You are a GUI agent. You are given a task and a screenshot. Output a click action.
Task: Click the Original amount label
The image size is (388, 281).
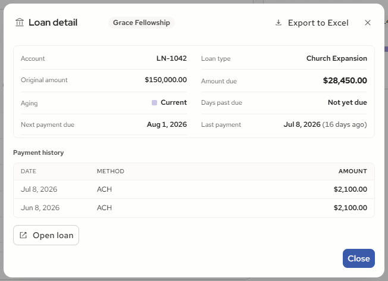pos(44,80)
